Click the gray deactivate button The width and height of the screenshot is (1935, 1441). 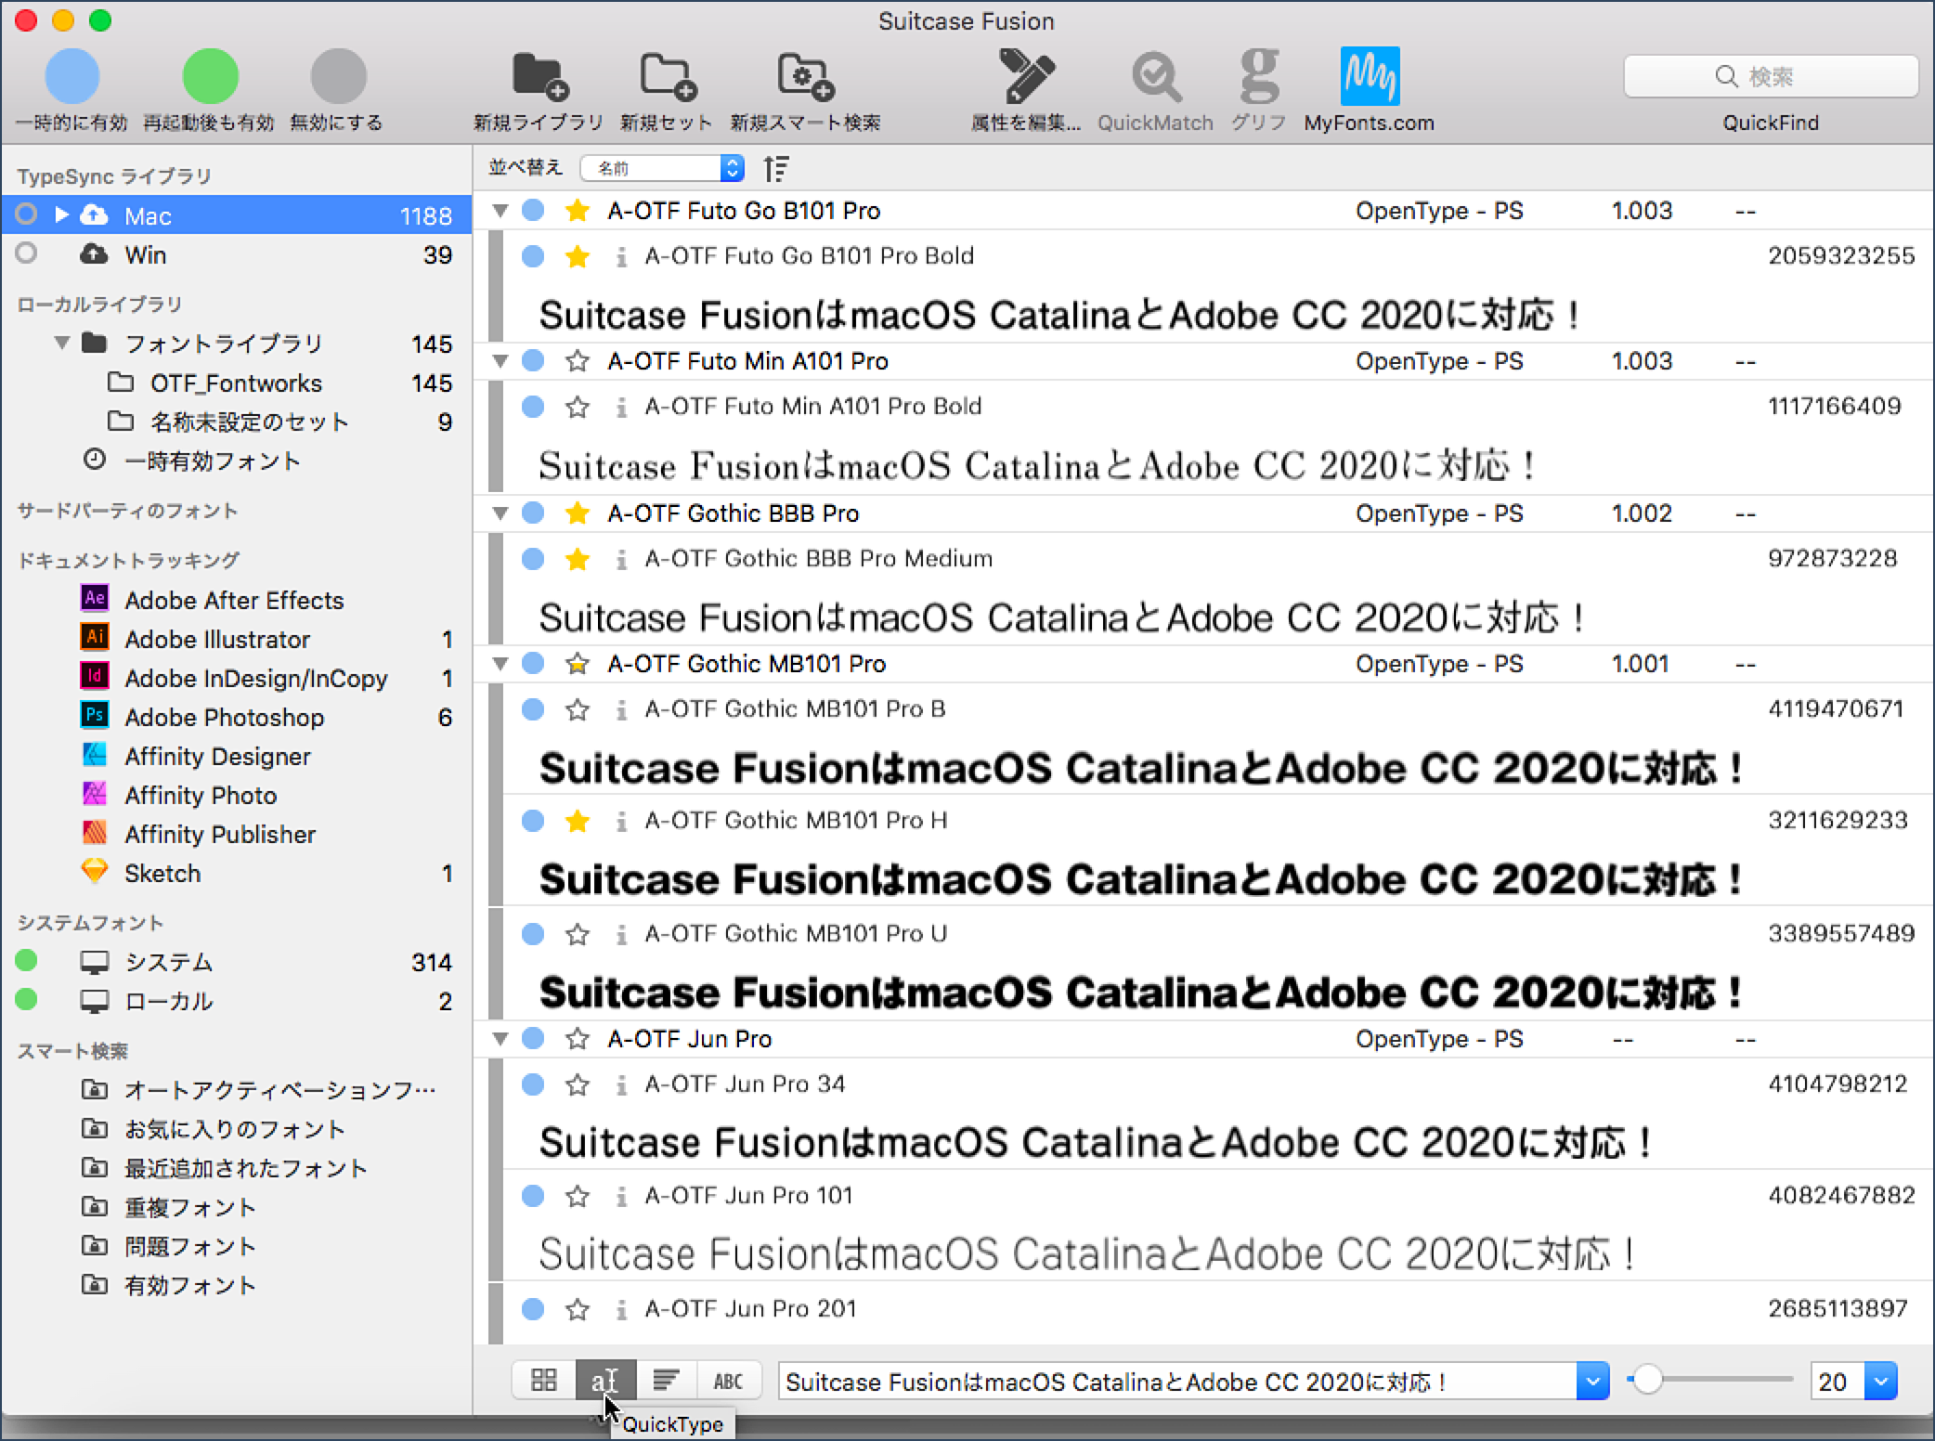click(x=338, y=76)
